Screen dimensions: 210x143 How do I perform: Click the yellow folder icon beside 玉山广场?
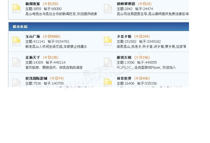coord(16,41)
